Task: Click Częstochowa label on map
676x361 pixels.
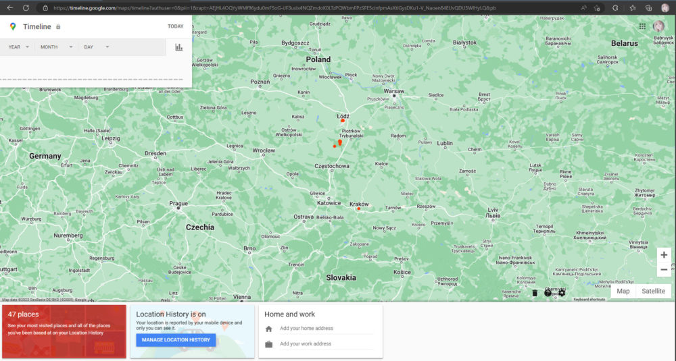Action: [x=331, y=166]
